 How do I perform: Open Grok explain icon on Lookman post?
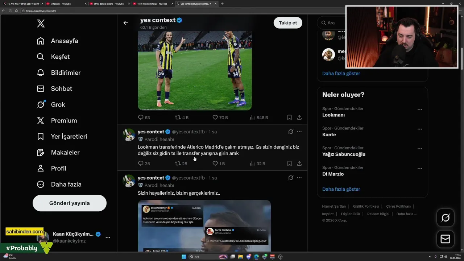click(x=291, y=132)
